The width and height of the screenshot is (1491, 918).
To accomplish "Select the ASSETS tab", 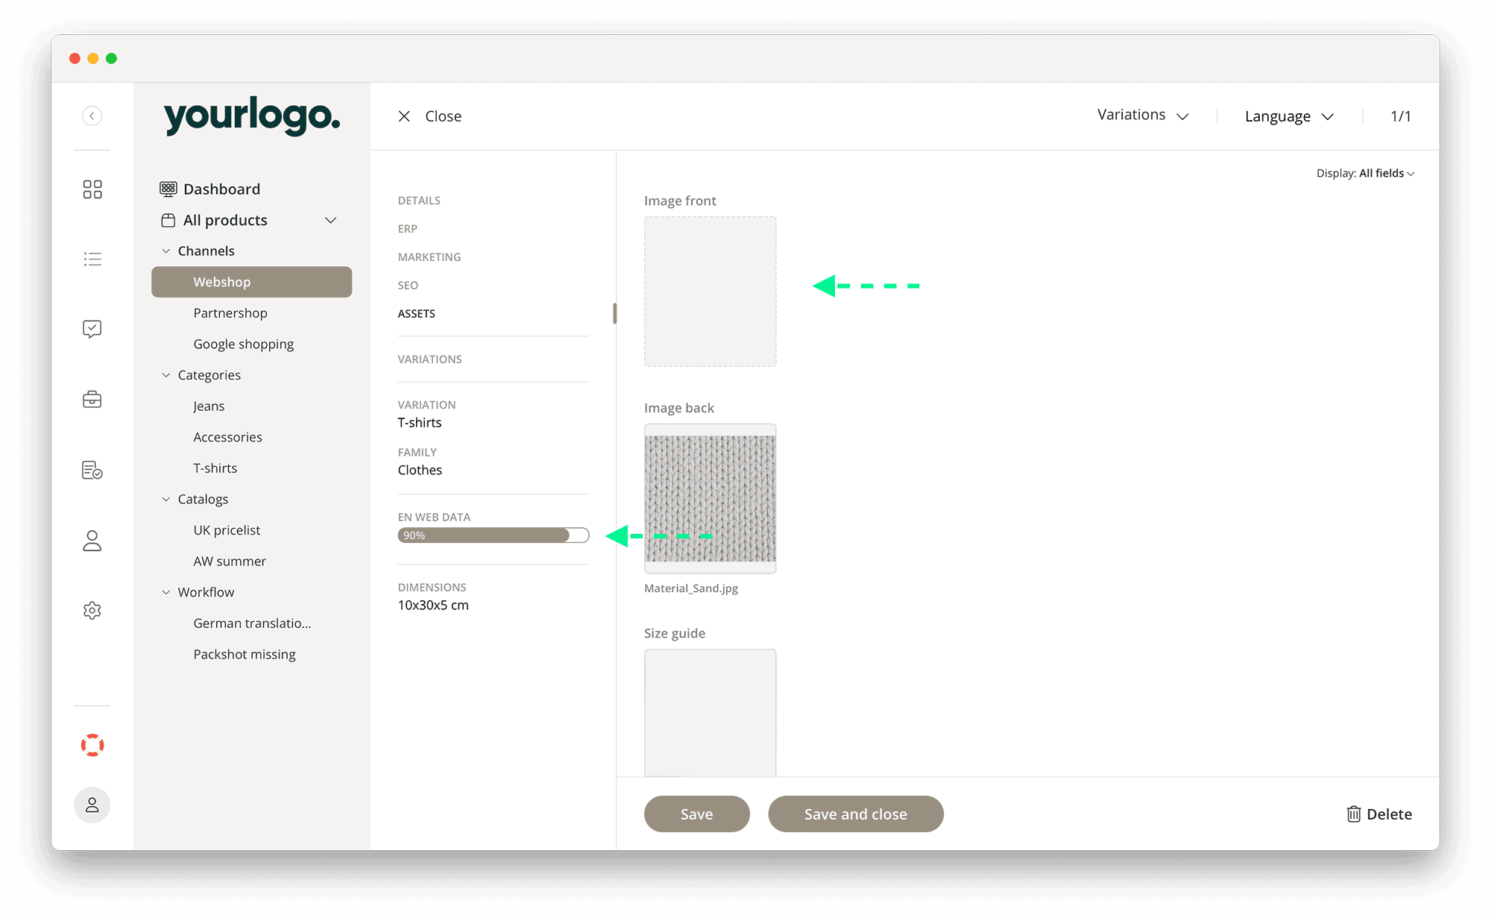I will pyautogui.click(x=416, y=313).
